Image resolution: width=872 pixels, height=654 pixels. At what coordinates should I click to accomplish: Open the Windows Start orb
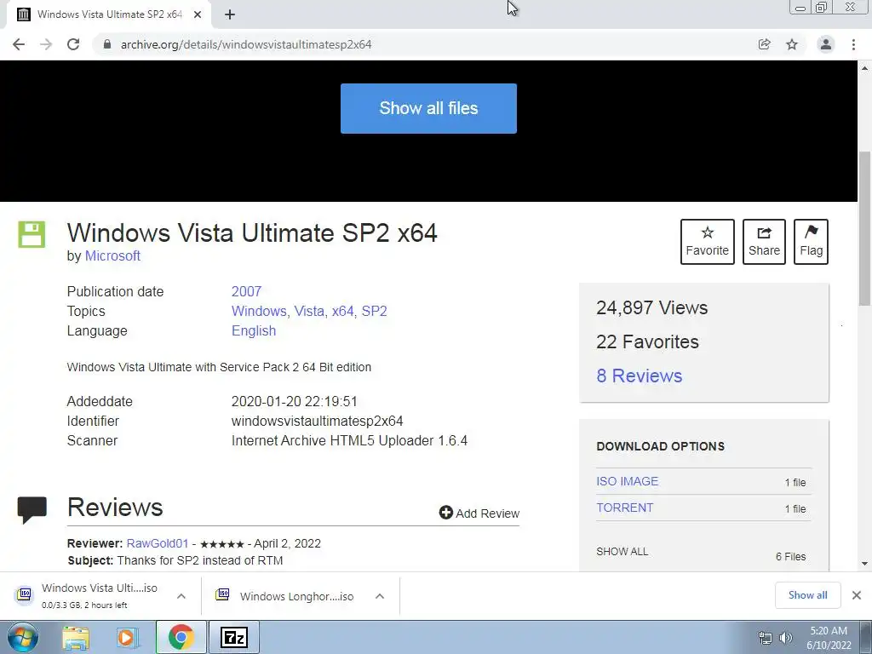pyautogui.click(x=22, y=637)
